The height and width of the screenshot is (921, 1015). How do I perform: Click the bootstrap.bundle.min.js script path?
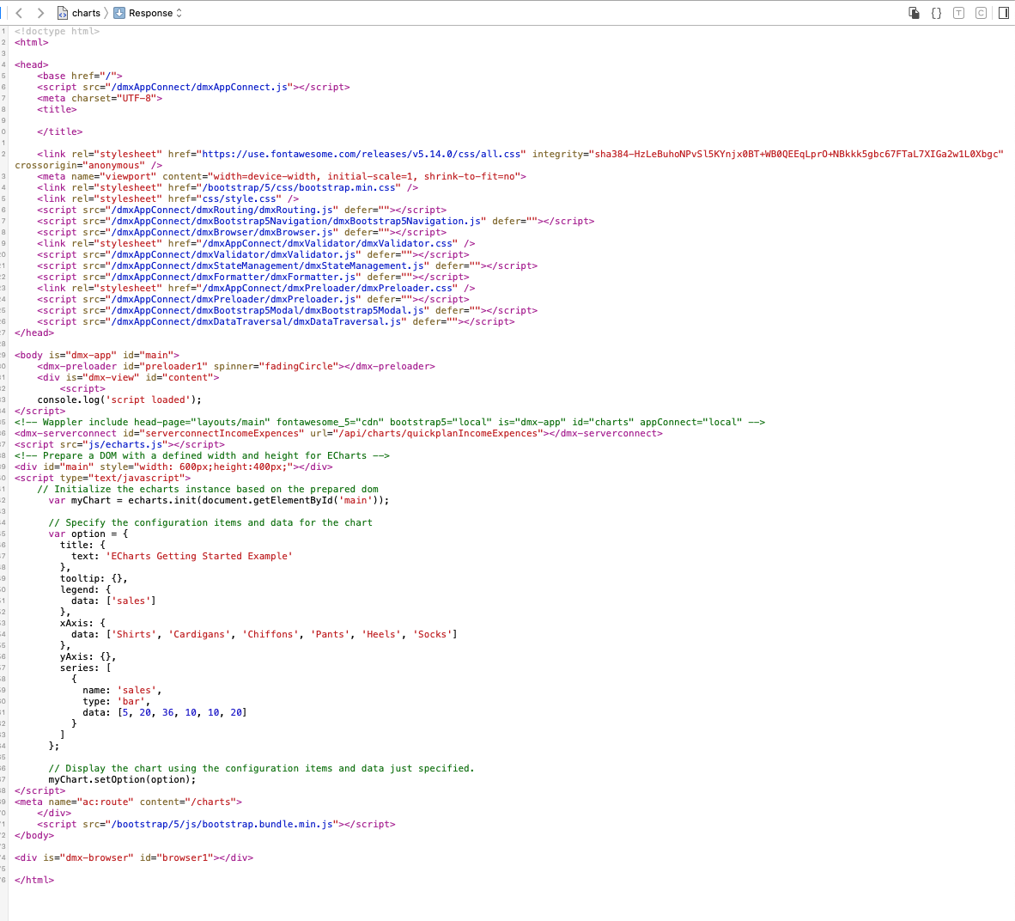click(222, 825)
